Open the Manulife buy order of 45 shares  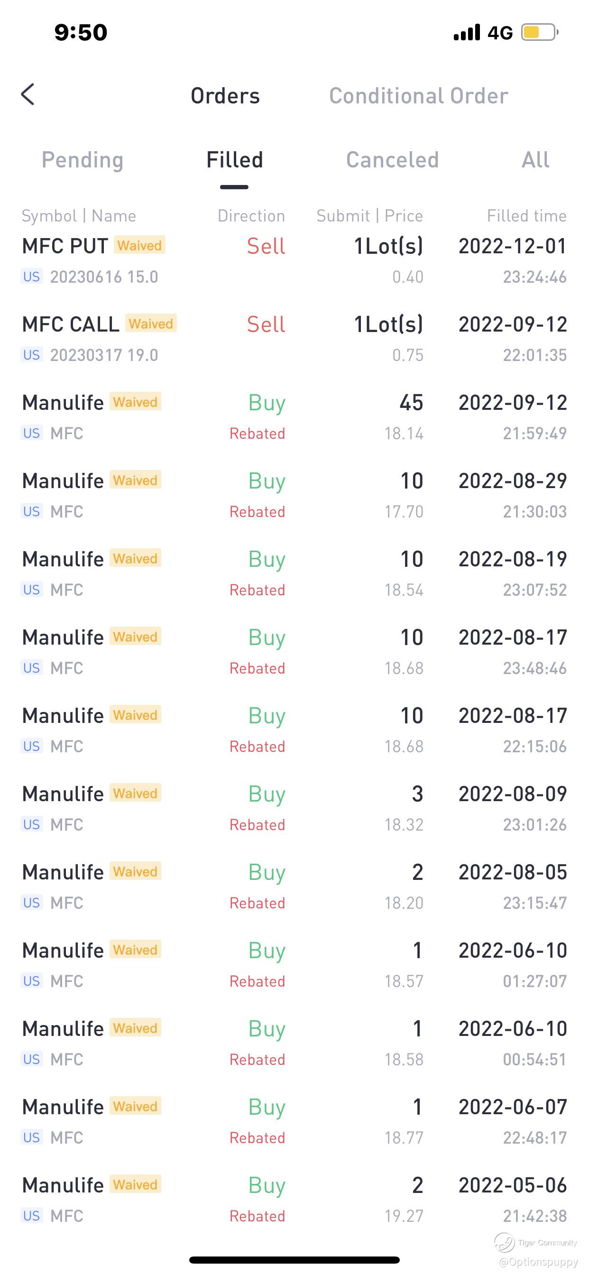pos(294,417)
